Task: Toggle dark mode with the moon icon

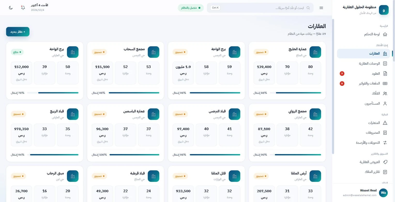Action: [11, 8]
